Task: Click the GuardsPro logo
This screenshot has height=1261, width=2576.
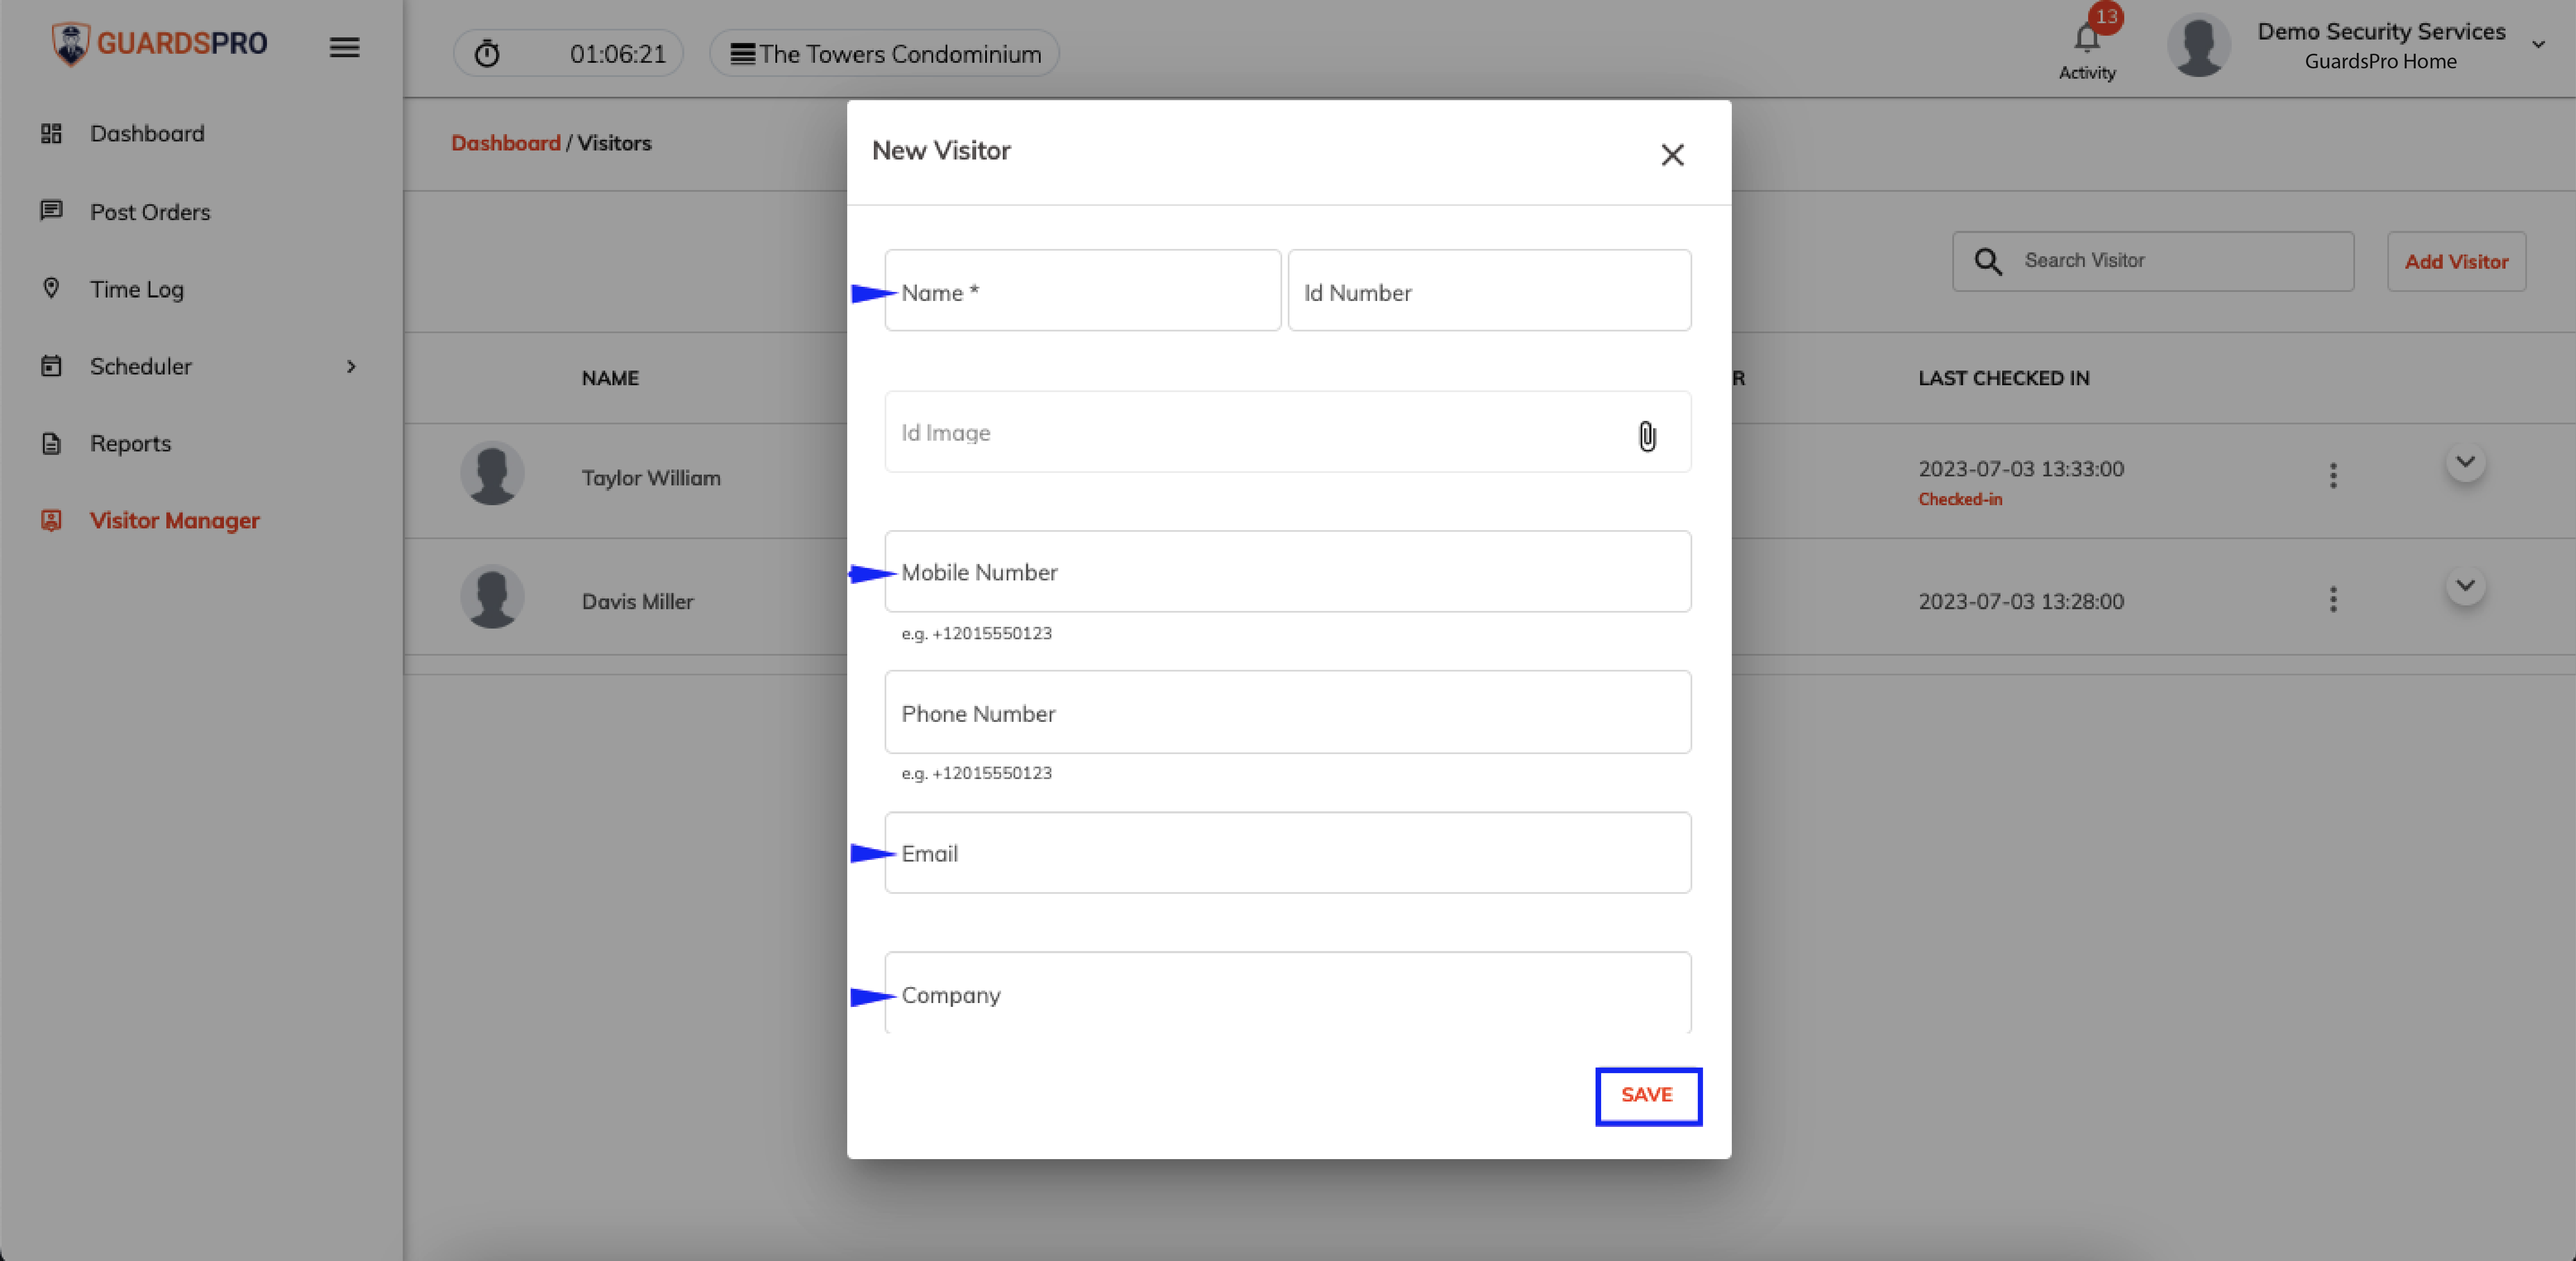Action: click(159, 44)
